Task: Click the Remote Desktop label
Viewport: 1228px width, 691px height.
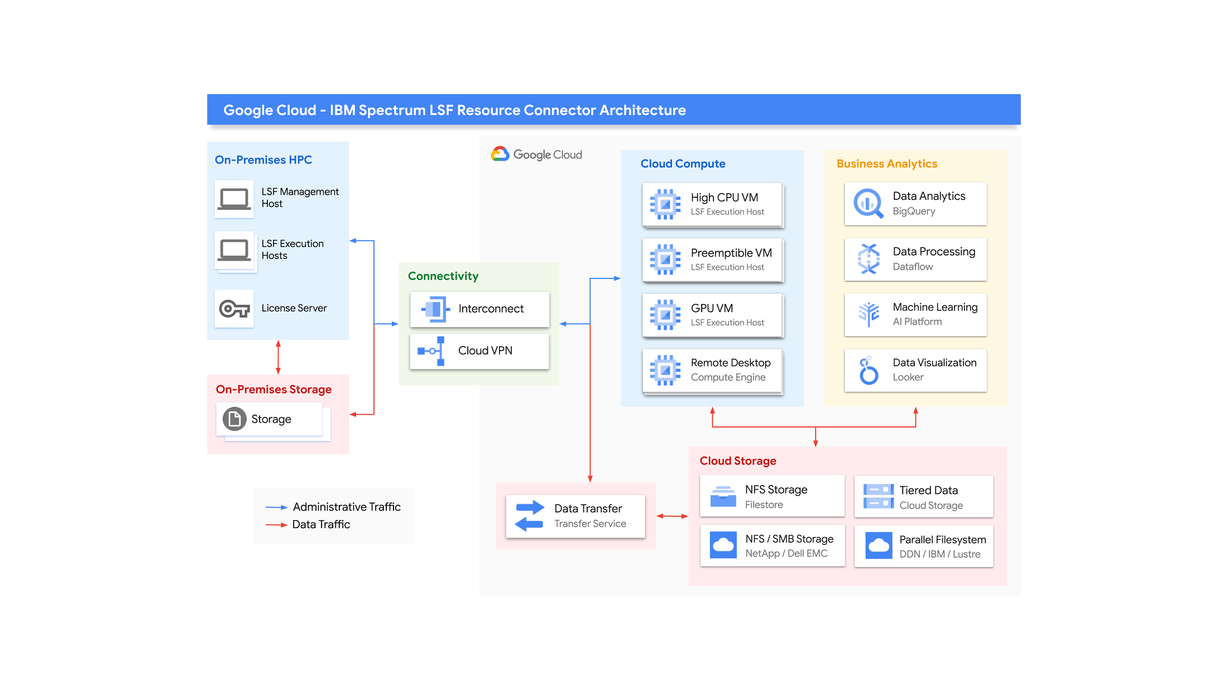Action: pyautogui.click(x=731, y=363)
